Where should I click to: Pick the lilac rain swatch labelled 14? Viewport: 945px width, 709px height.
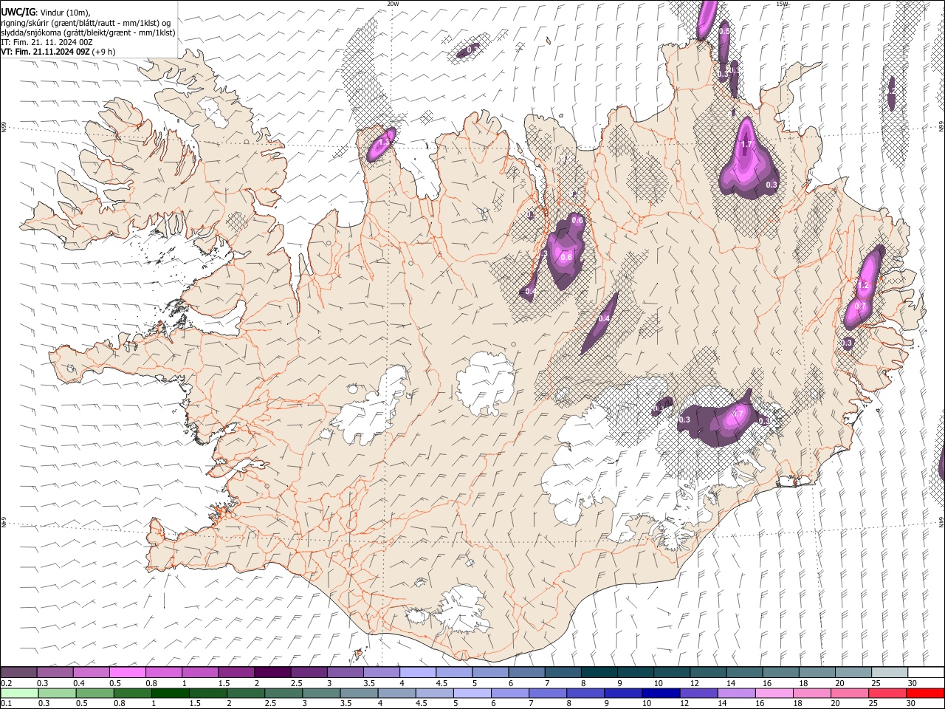[735, 693]
